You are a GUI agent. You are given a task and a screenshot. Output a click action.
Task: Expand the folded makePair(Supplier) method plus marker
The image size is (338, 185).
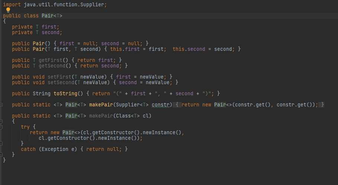(x=1, y=105)
